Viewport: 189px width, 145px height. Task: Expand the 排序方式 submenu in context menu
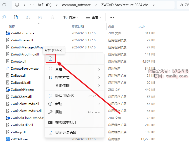click(x=74, y=77)
